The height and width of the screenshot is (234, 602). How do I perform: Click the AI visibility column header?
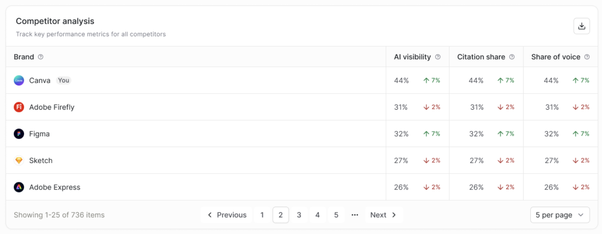point(412,57)
